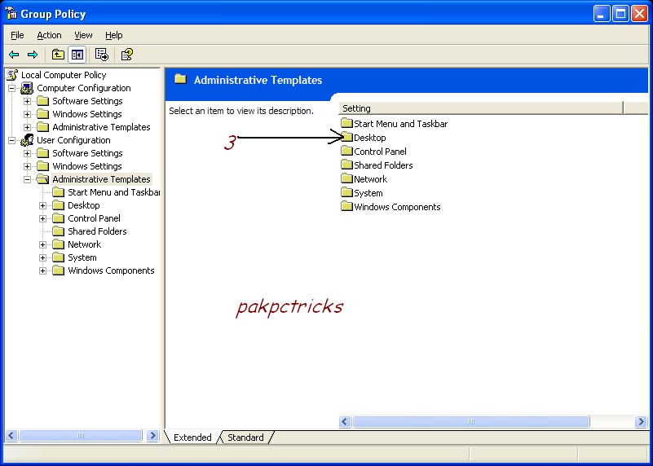653x466 pixels.
Task: Switch to the Extended tab
Action: point(192,437)
